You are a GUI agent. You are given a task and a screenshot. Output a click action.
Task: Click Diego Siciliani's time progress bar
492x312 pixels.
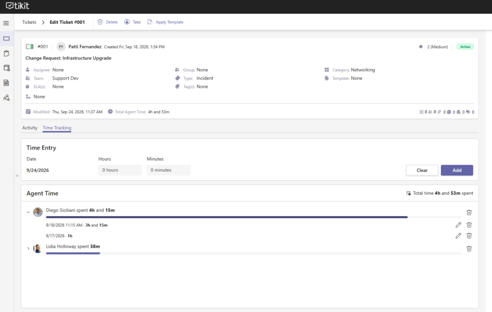point(254,217)
